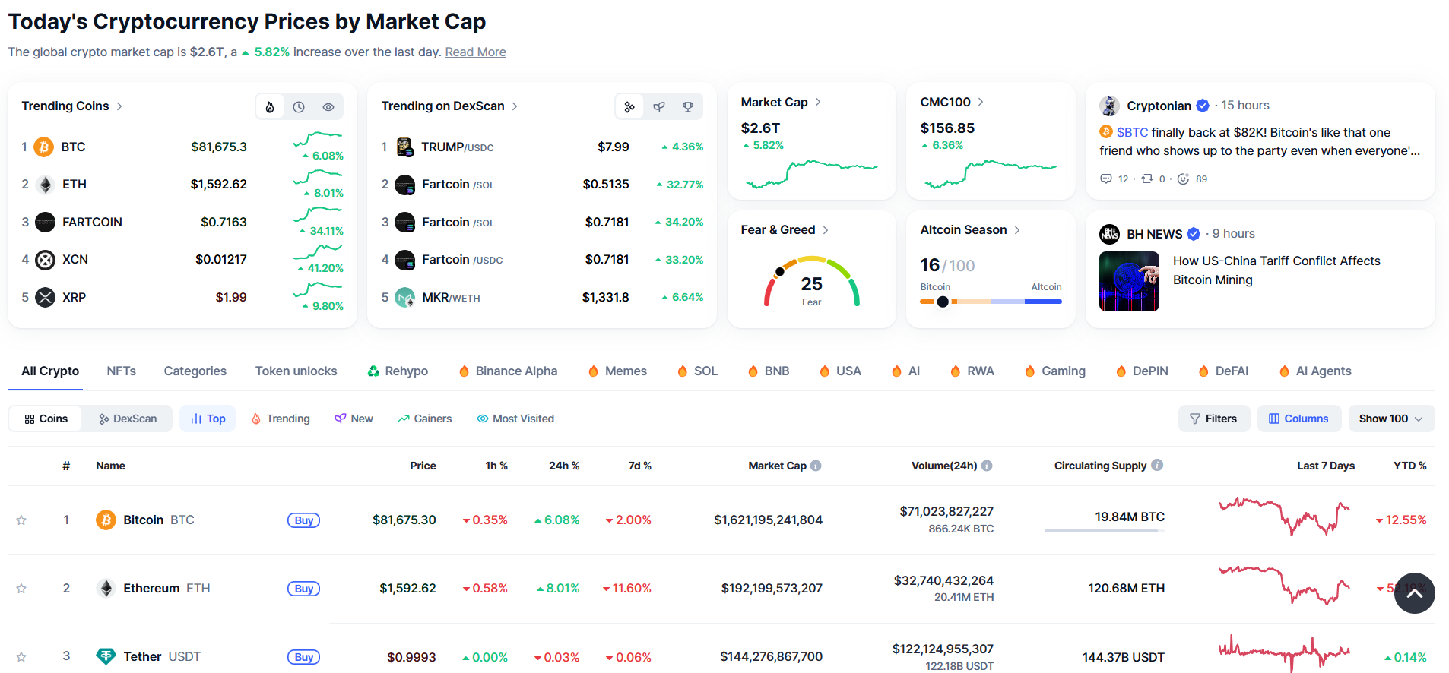The image size is (1449, 673).
Task: Click the reaction emoji icon on Cryptonian post
Action: [1184, 179]
